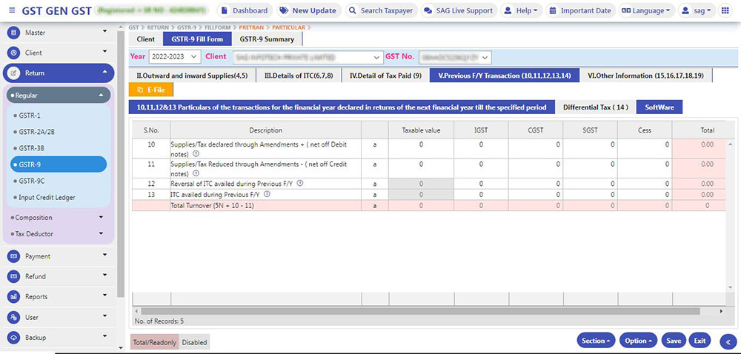Click the E-File button
The image size is (741, 354).
(x=151, y=90)
